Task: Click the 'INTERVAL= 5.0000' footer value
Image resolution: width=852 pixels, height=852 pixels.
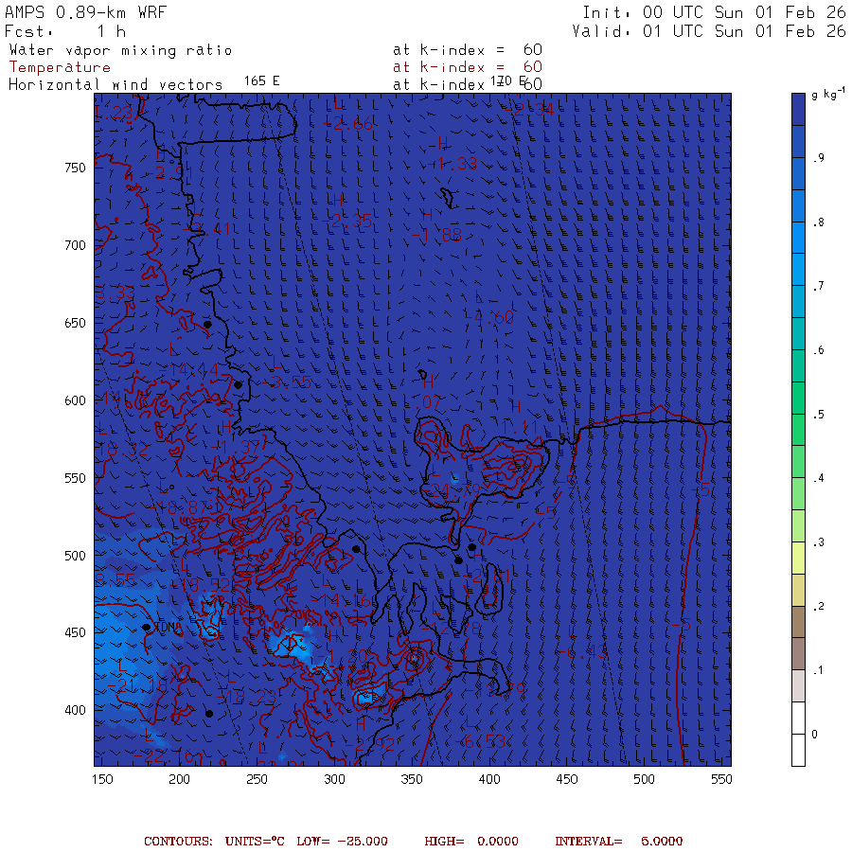Action: (618, 842)
